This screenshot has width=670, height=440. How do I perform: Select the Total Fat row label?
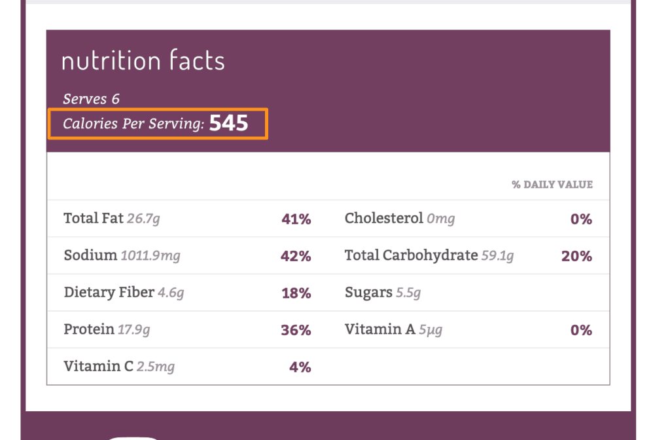pos(93,218)
